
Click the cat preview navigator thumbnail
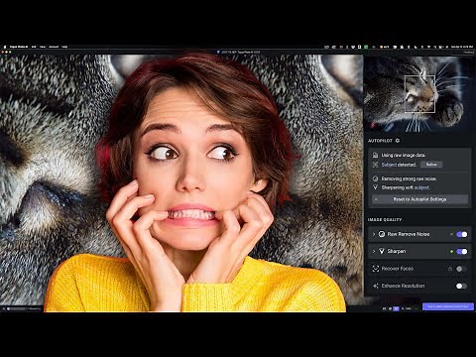click(418, 94)
